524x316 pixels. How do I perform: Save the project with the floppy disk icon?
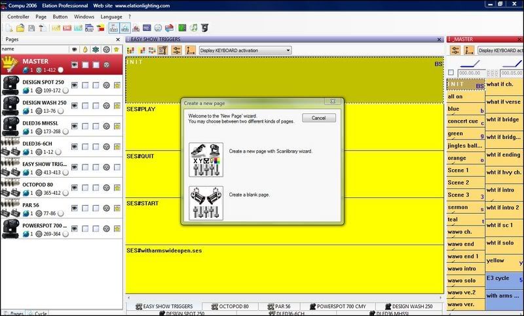point(31,28)
